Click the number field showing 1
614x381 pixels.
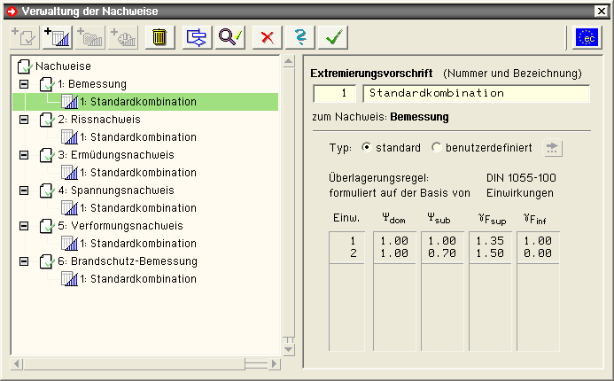point(335,94)
